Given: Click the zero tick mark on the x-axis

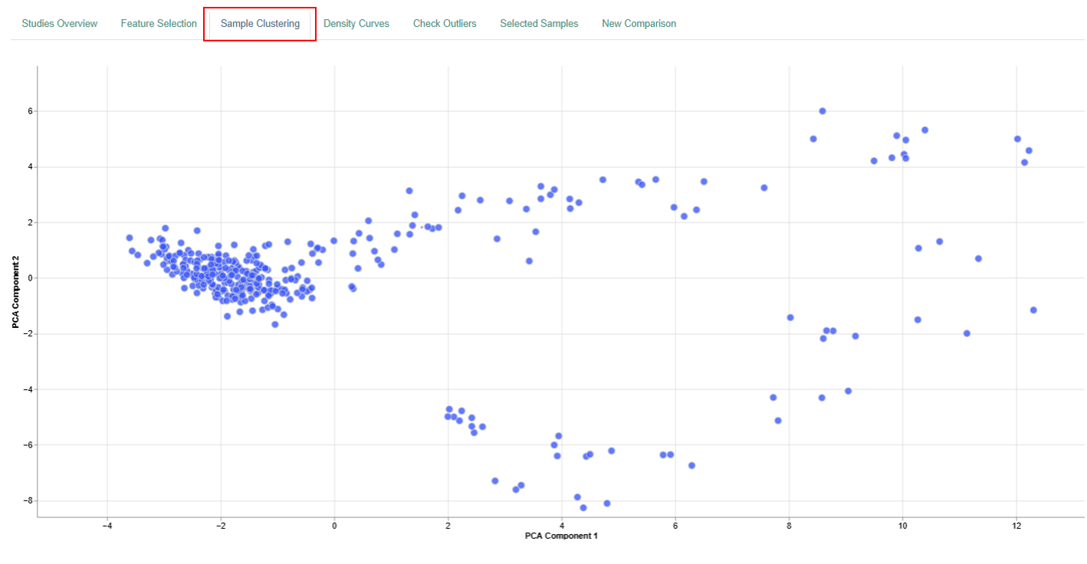Looking at the screenshot, I should (x=333, y=526).
